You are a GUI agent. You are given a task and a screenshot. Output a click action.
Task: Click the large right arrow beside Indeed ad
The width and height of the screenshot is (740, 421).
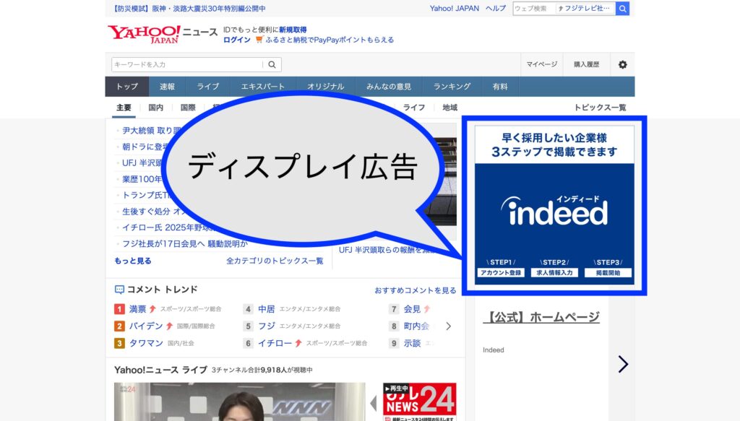click(x=623, y=364)
